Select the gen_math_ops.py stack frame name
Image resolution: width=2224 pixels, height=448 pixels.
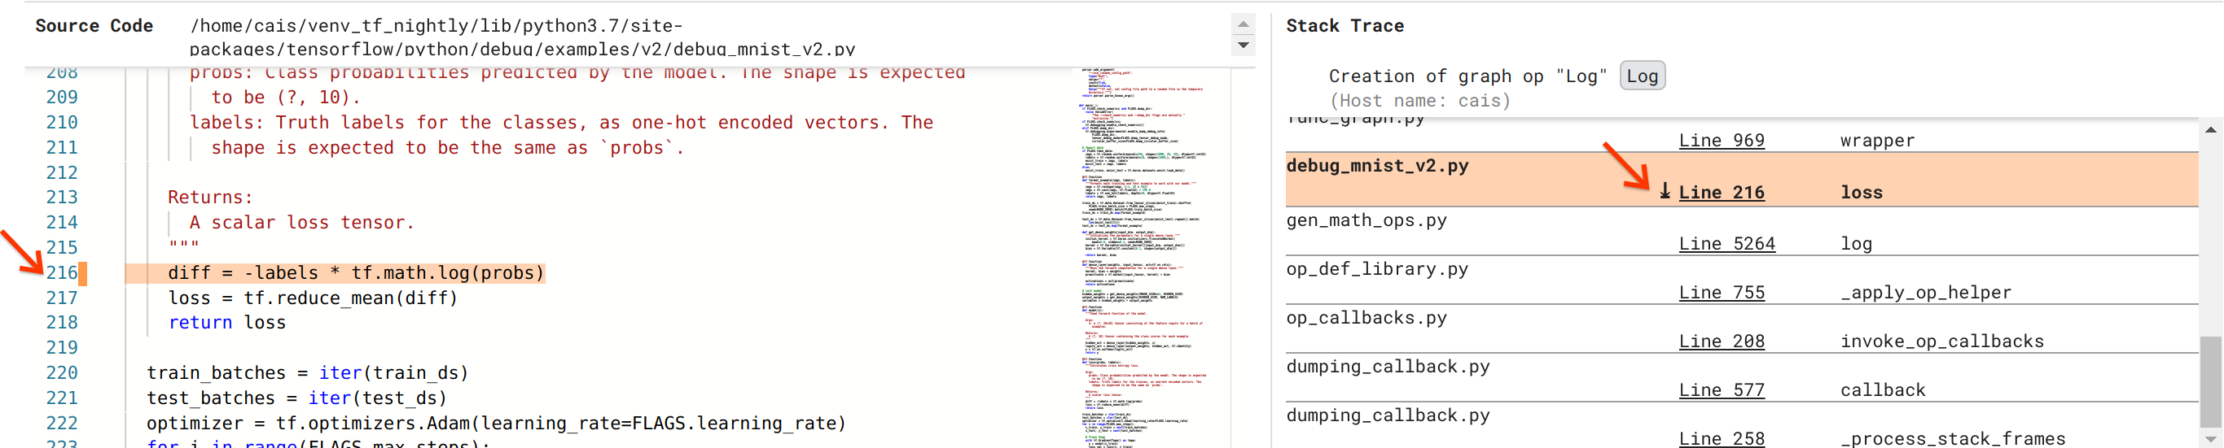coord(1366,220)
